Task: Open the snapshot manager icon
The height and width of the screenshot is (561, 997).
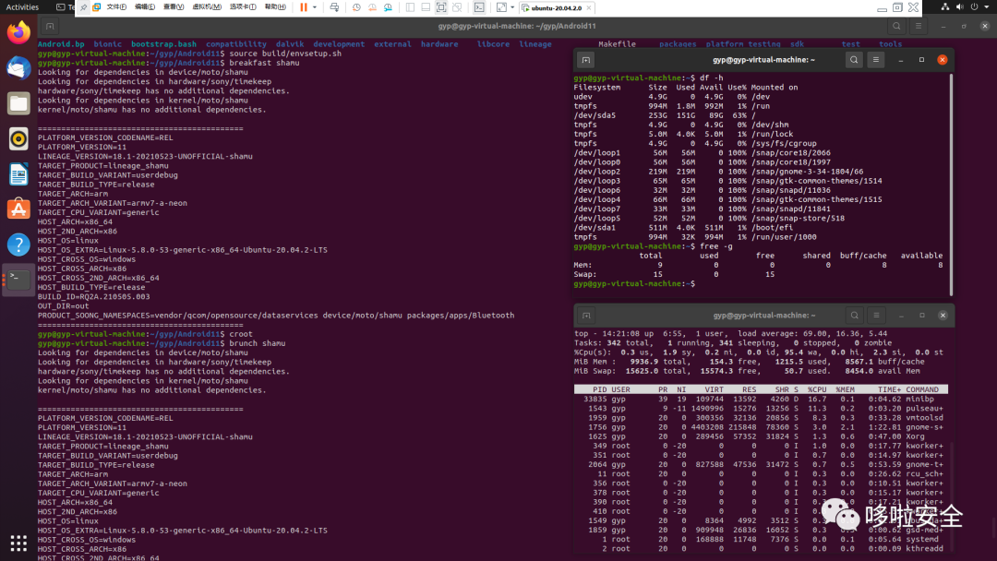Action: pyautogui.click(x=388, y=7)
